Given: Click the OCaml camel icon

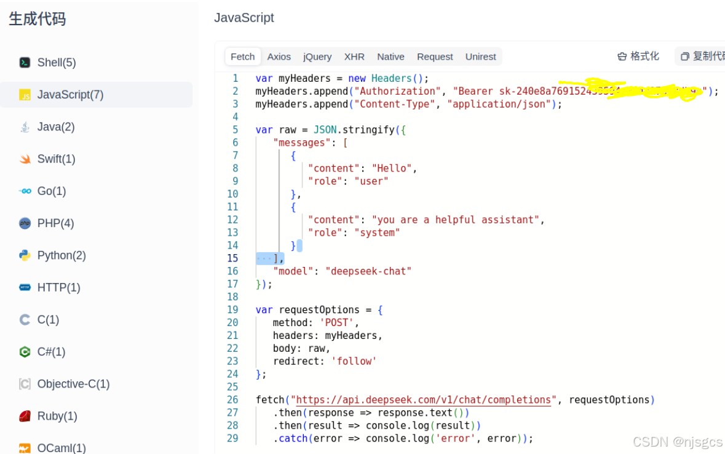Looking at the screenshot, I should (25, 448).
